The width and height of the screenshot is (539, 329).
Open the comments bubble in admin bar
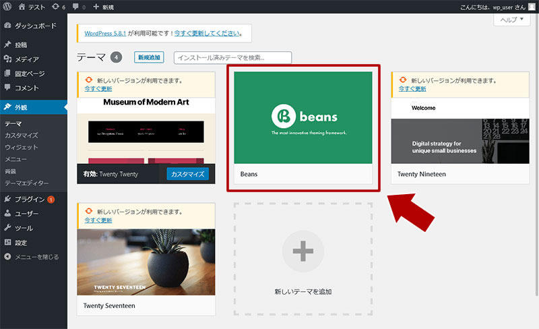click(x=79, y=7)
